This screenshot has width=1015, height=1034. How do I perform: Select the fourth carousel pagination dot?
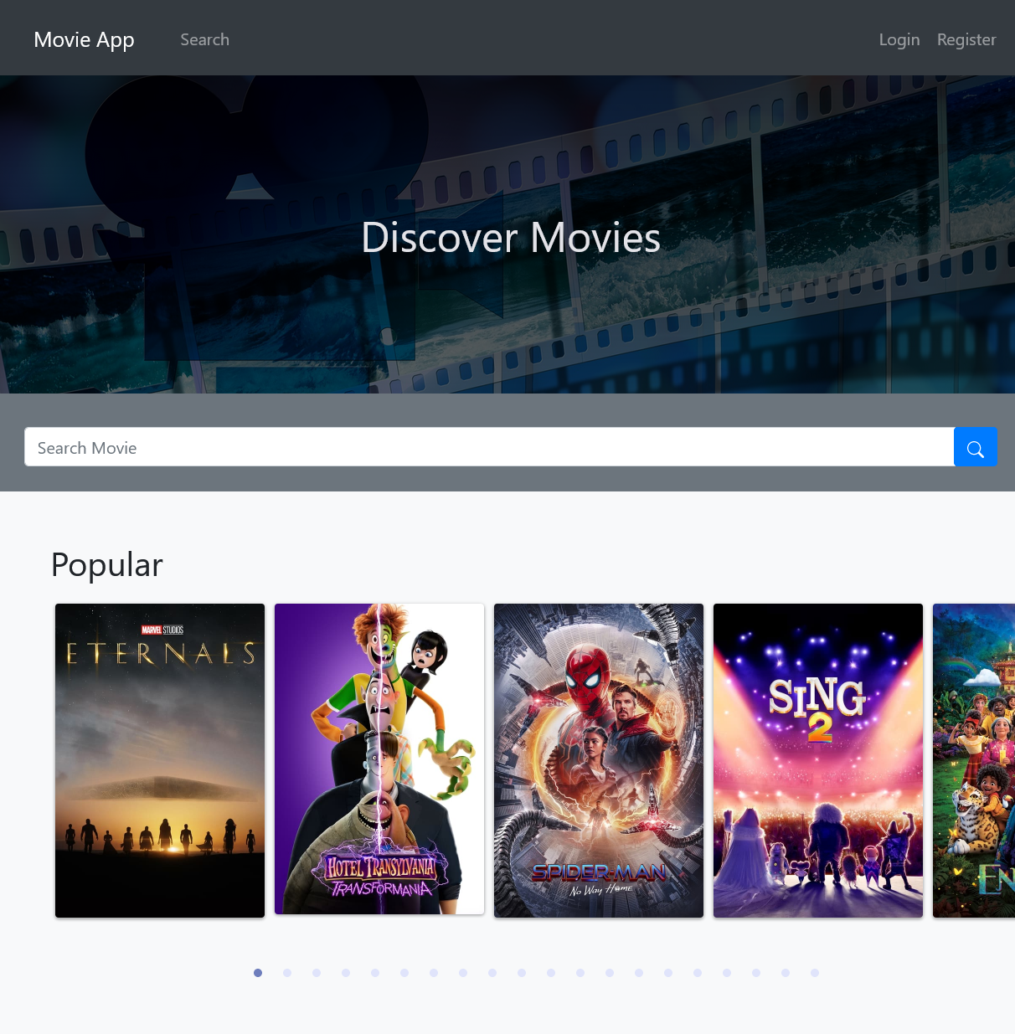pyautogui.click(x=346, y=973)
